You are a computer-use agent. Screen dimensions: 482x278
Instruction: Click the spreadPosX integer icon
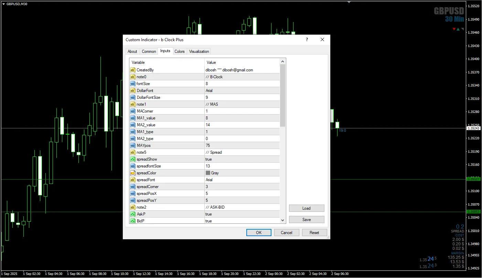pos(132,194)
